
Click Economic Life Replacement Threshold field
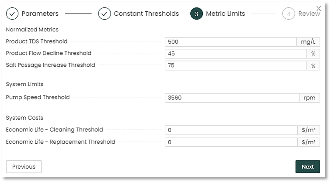(231, 142)
